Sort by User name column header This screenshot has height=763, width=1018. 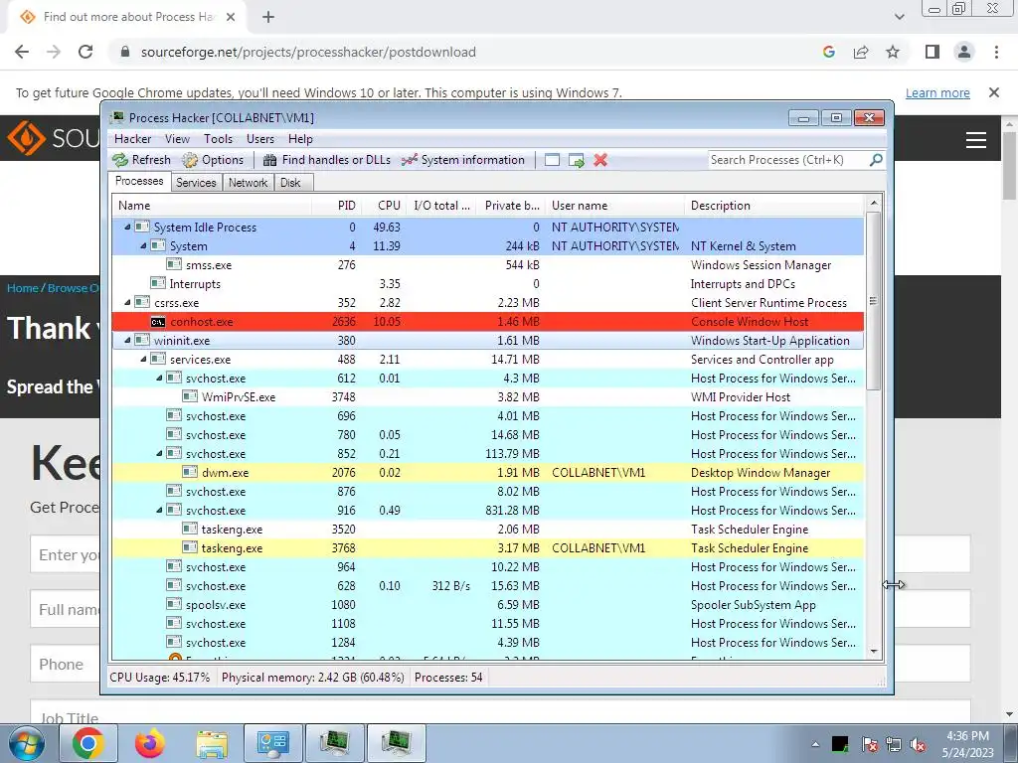[614, 206]
